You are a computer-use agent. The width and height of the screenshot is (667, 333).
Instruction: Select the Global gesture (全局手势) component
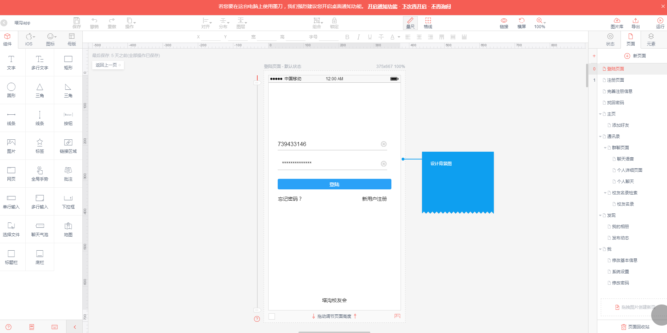pos(40,174)
